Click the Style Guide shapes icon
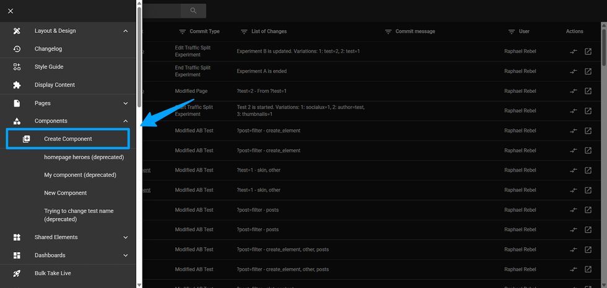 (17, 67)
